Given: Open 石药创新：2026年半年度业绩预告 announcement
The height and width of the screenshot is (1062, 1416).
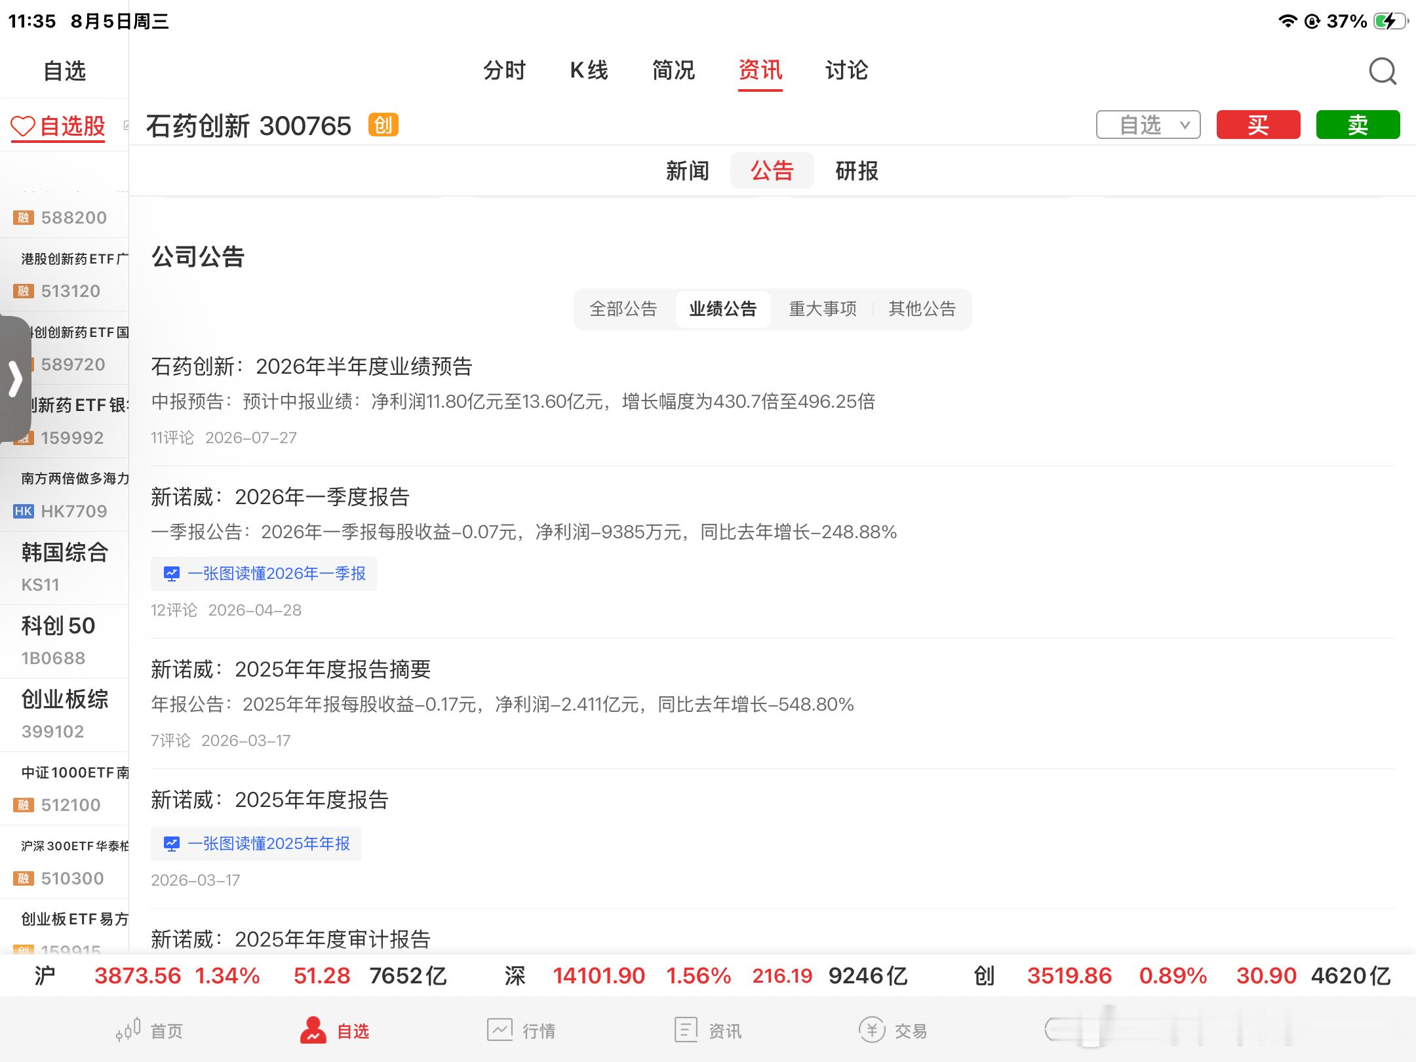Looking at the screenshot, I should point(312,366).
